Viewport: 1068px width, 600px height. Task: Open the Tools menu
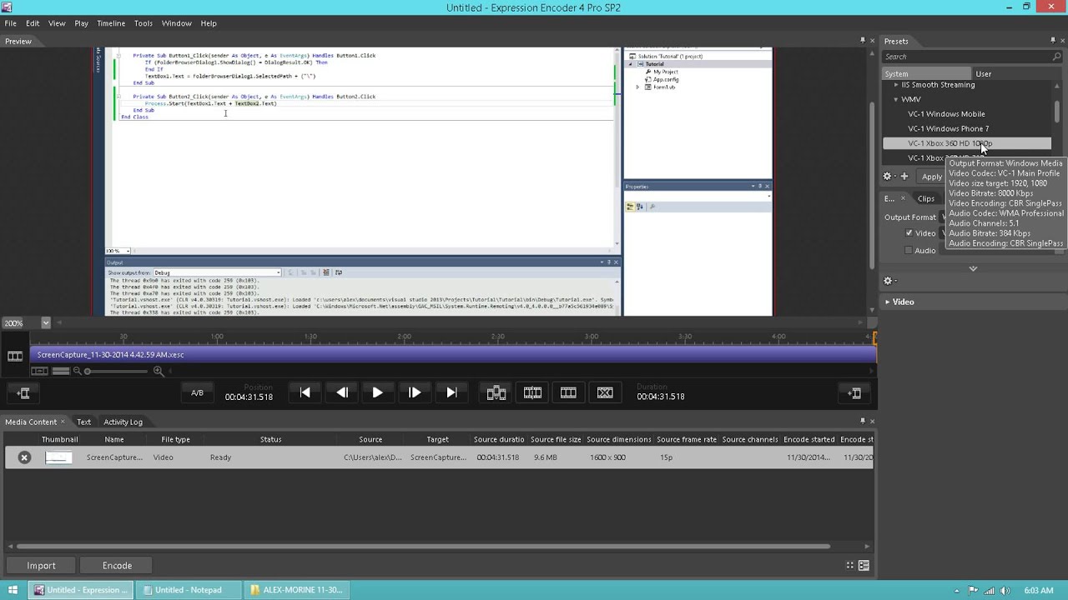(x=144, y=23)
